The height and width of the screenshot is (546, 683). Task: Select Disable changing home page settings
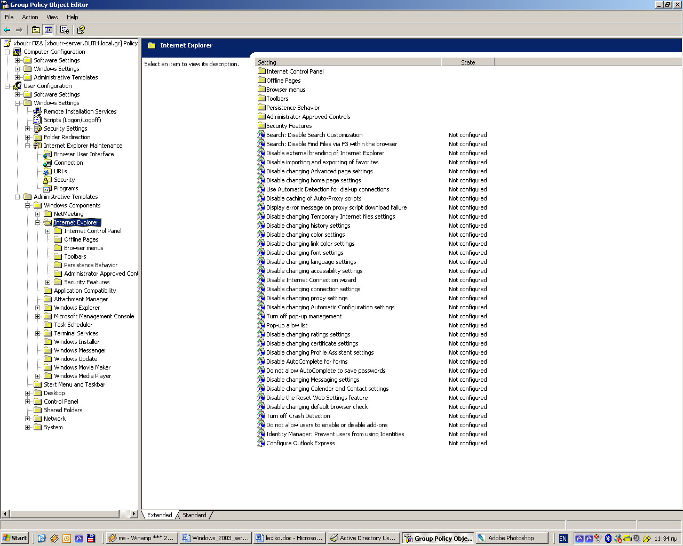coord(313,180)
